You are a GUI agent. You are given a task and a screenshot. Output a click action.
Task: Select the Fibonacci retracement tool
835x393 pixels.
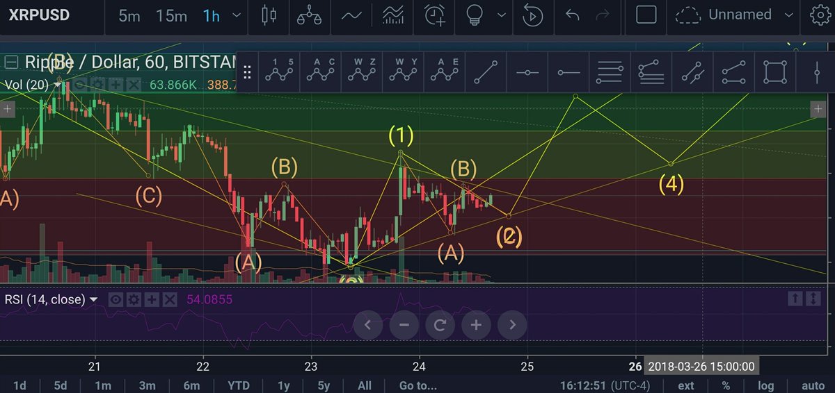(x=610, y=72)
